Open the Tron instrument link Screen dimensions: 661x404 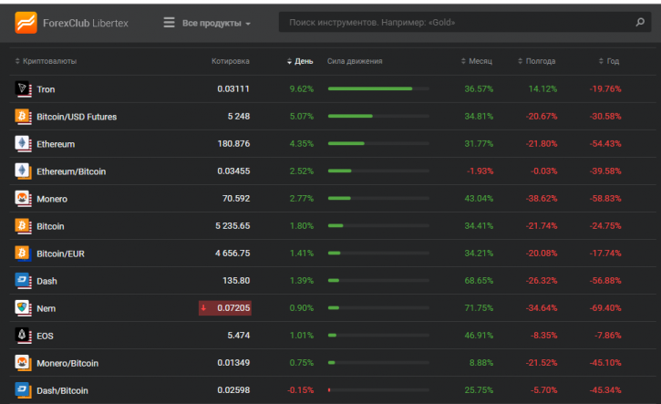click(x=46, y=89)
